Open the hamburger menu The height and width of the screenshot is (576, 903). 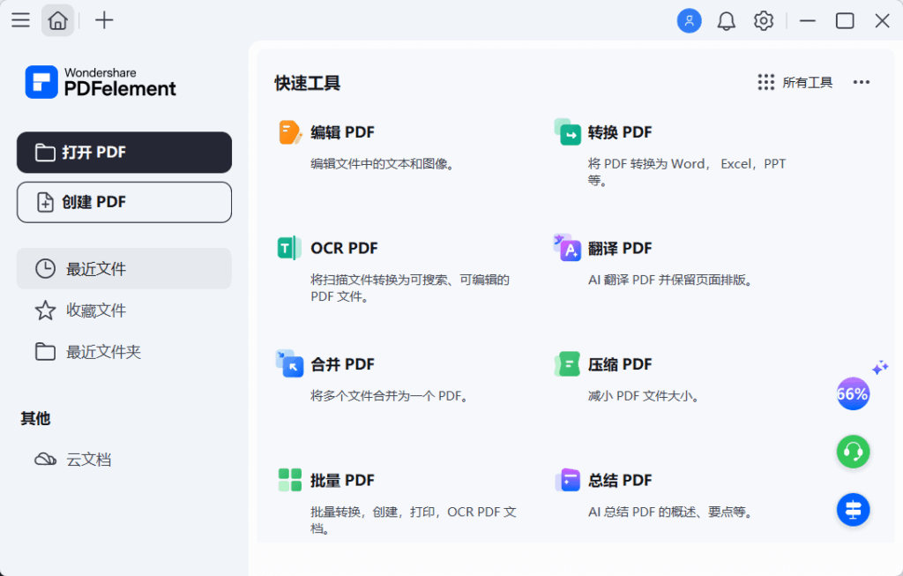click(20, 20)
